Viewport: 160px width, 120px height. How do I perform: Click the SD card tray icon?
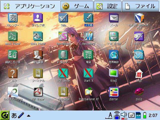coord(138,115)
